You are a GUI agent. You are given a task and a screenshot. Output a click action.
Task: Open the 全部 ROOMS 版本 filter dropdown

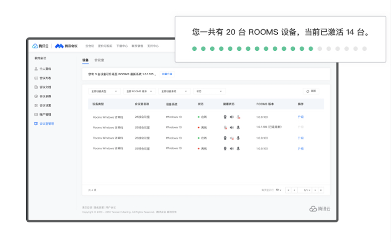(x=139, y=91)
